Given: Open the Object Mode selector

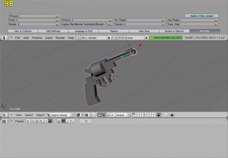Looking at the screenshot, I should [60, 115].
